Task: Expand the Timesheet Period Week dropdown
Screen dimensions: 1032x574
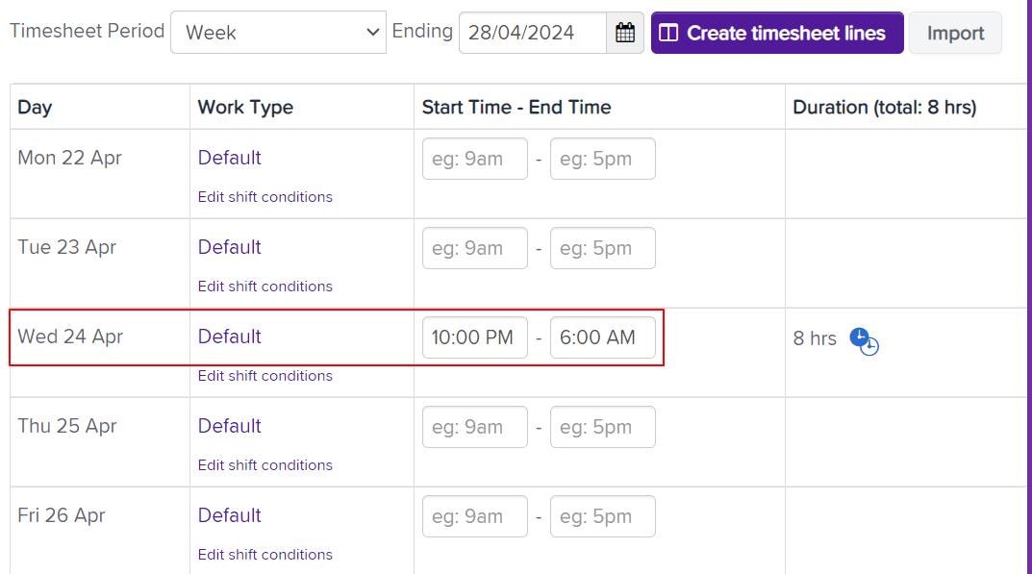Action: point(278,33)
